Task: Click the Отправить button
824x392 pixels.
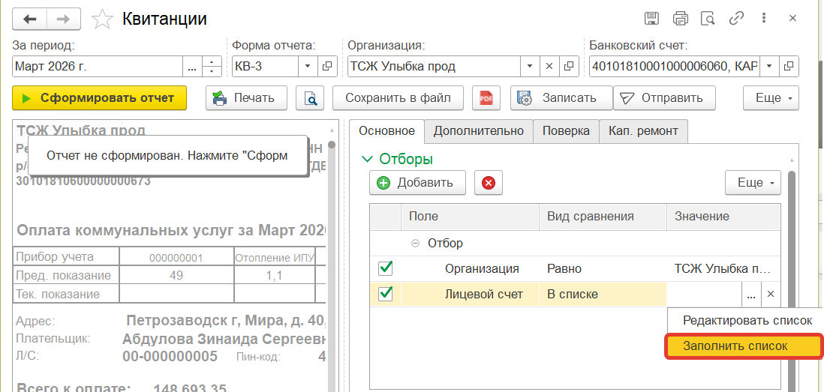Action: pos(664,97)
